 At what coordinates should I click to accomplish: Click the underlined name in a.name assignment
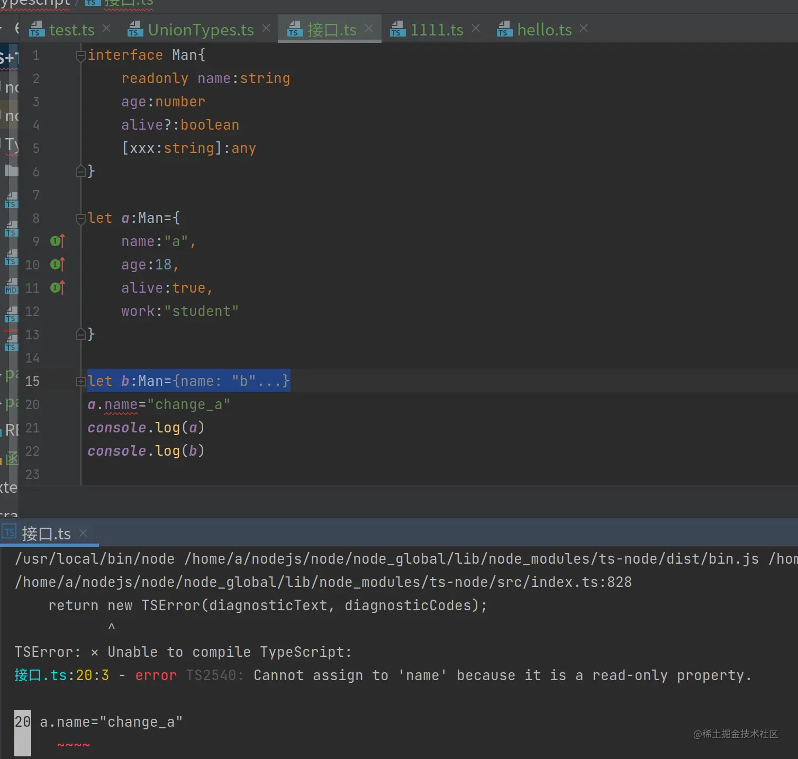tap(121, 405)
